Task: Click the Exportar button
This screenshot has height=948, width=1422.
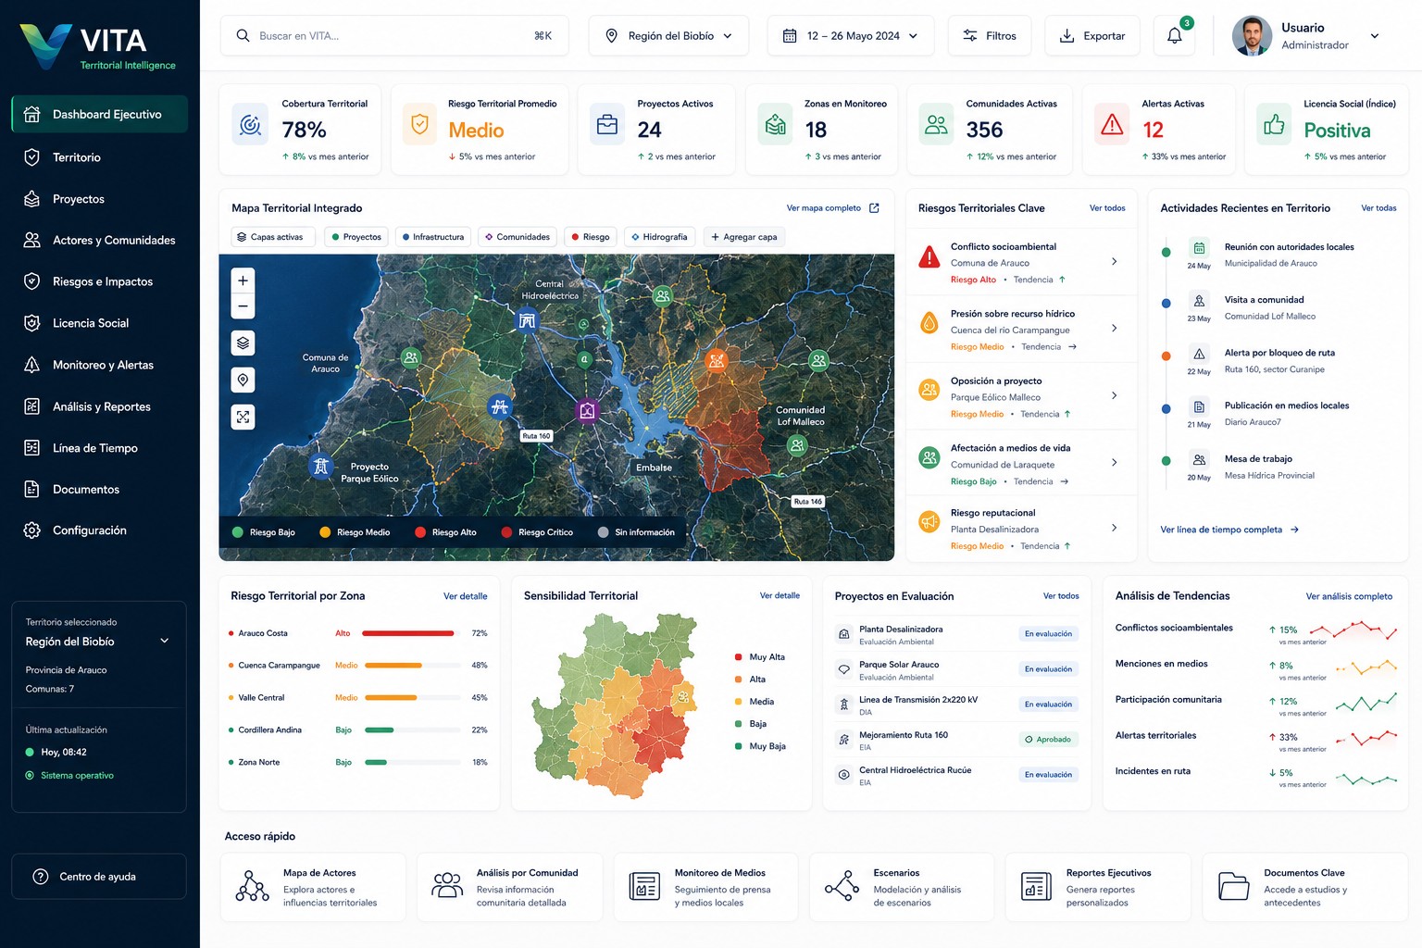Action: point(1092,36)
